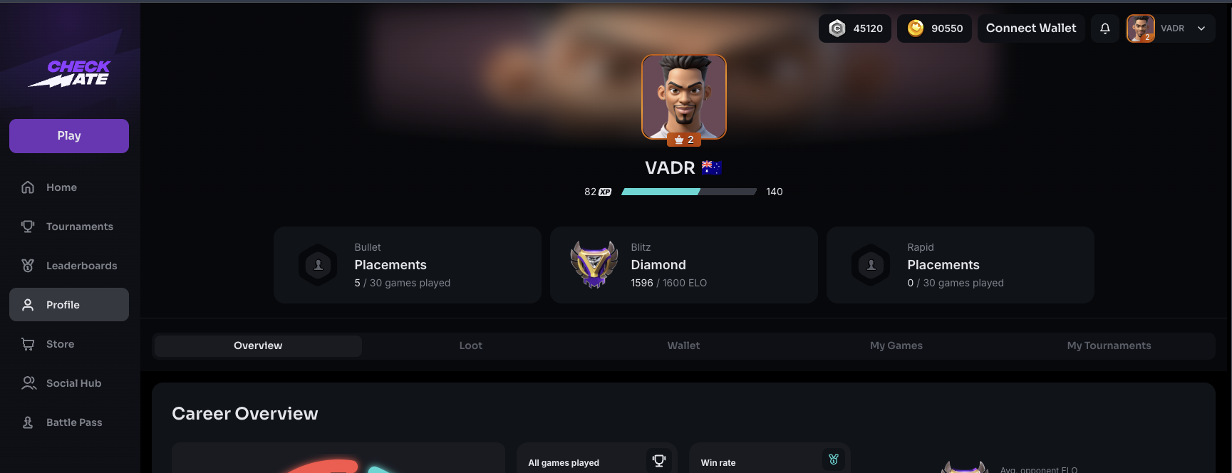The width and height of the screenshot is (1232, 473).
Task: Click the gold coin balance icon
Action: pos(916,28)
